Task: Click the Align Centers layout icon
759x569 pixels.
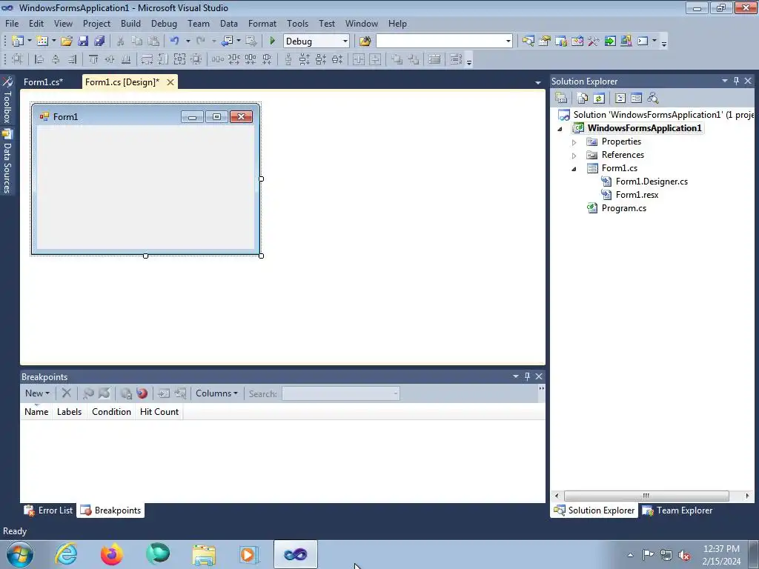Action: (x=56, y=59)
